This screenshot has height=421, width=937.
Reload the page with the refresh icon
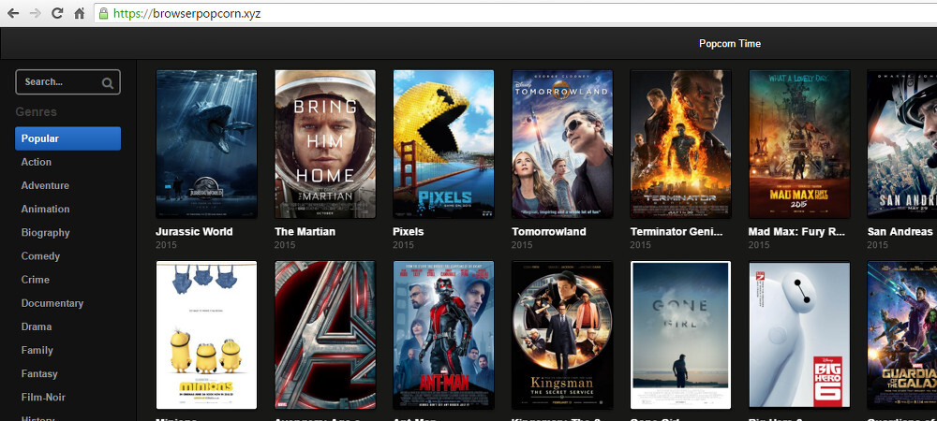click(x=57, y=13)
